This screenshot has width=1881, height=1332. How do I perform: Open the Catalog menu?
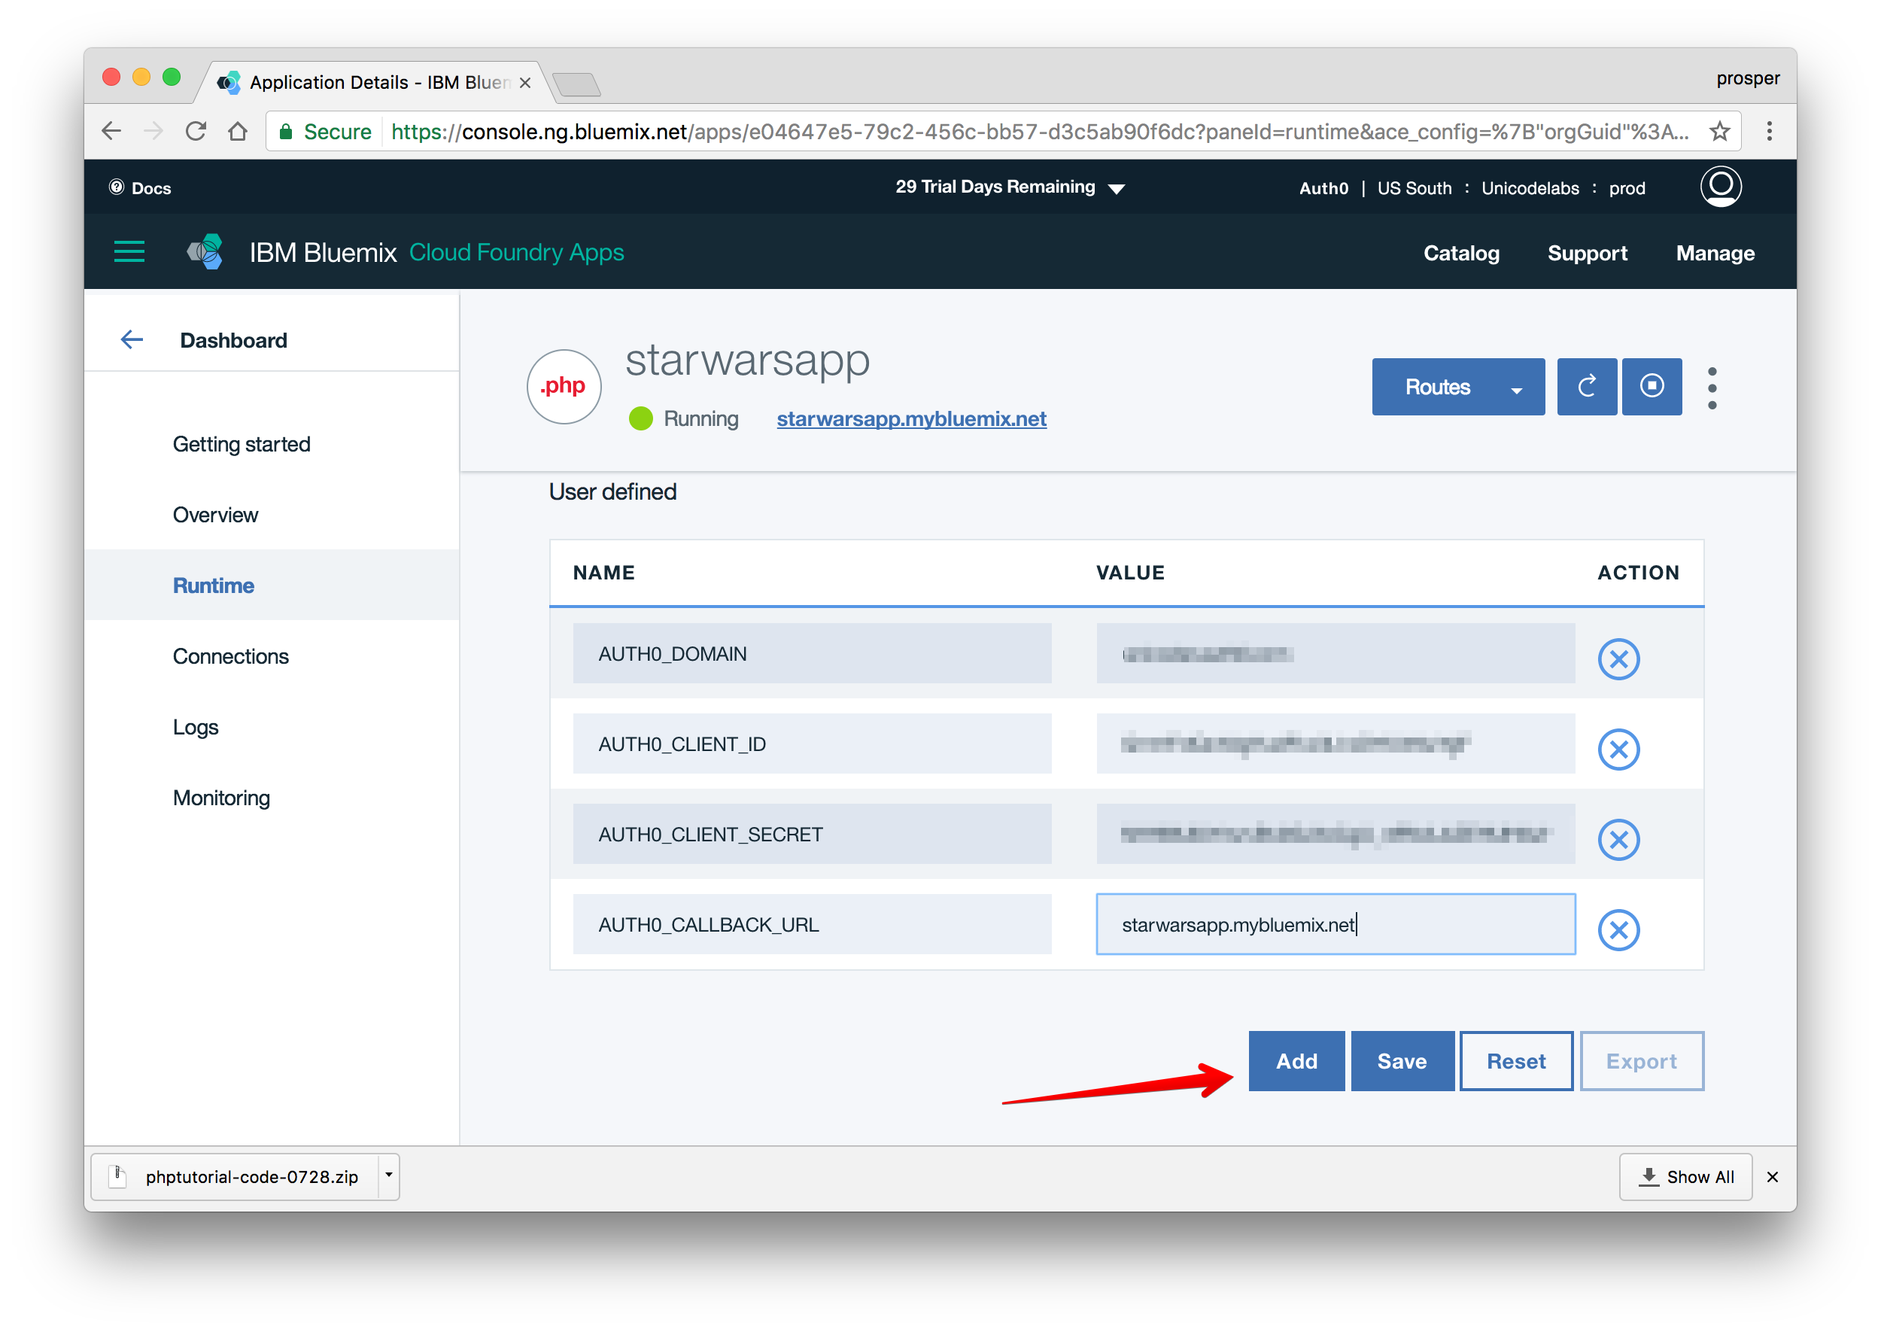click(x=1460, y=254)
